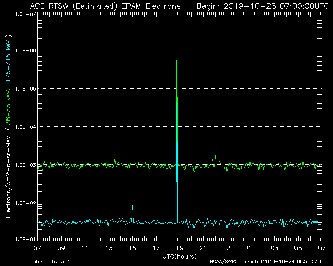Image resolution: width=333 pixels, height=266 pixels.
Task: Click the UTC(hours) x-axis label
Action: click(180, 256)
